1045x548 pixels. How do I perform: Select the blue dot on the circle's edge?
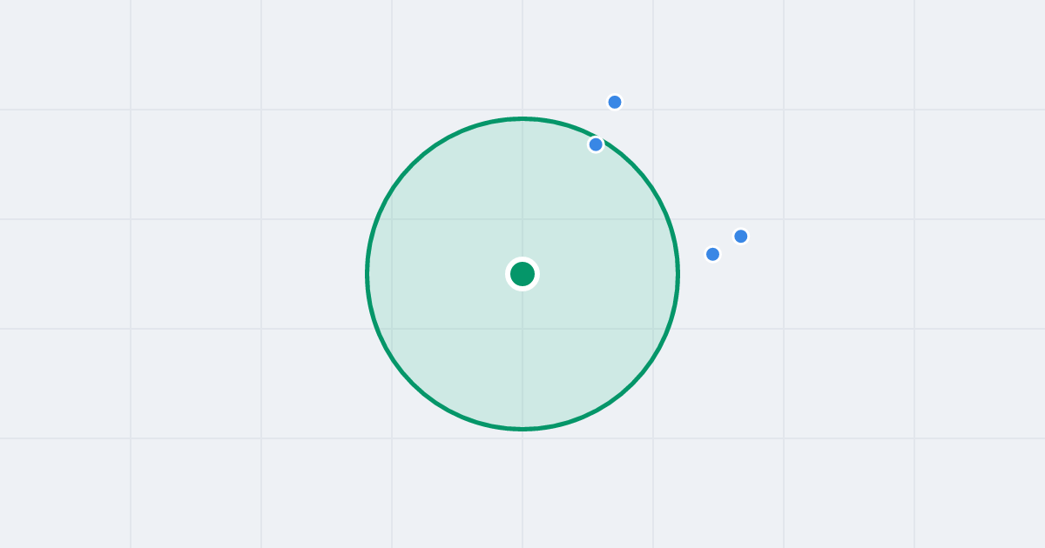point(596,144)
